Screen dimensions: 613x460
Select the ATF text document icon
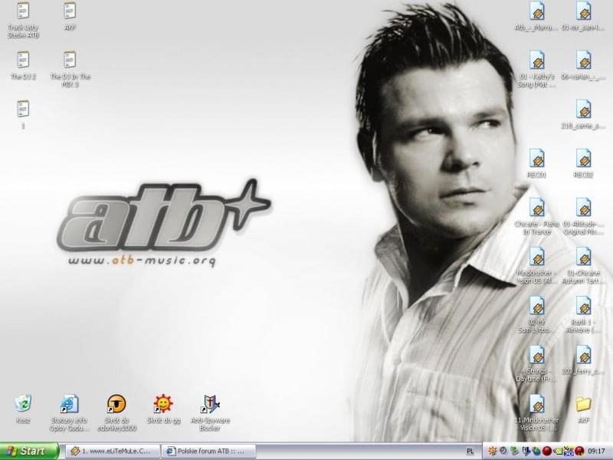click(70, 16)
